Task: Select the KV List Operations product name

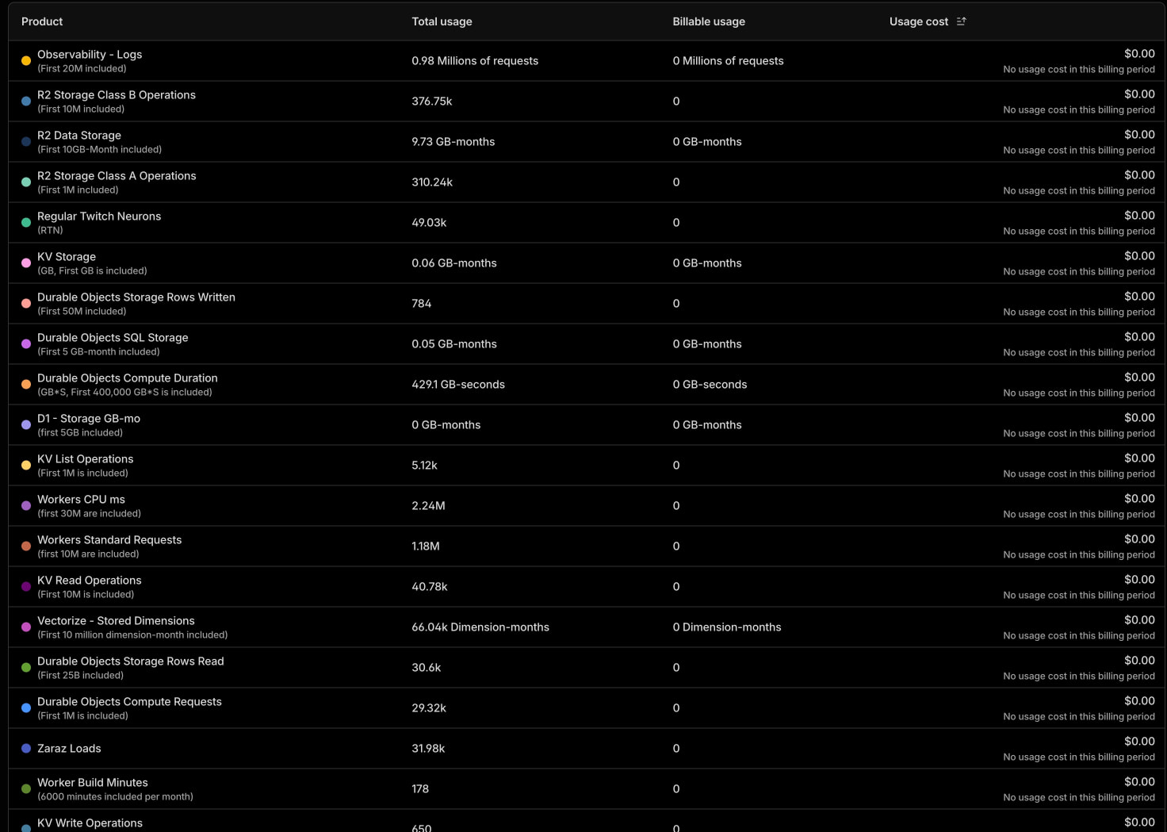Action: pyautogui.click(x=86, y=459)
